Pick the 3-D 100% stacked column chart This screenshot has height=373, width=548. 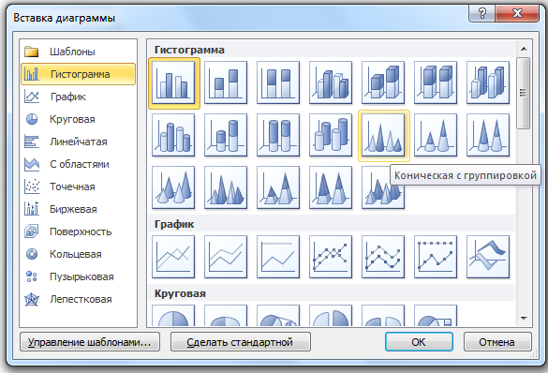(x=436, y=83)
